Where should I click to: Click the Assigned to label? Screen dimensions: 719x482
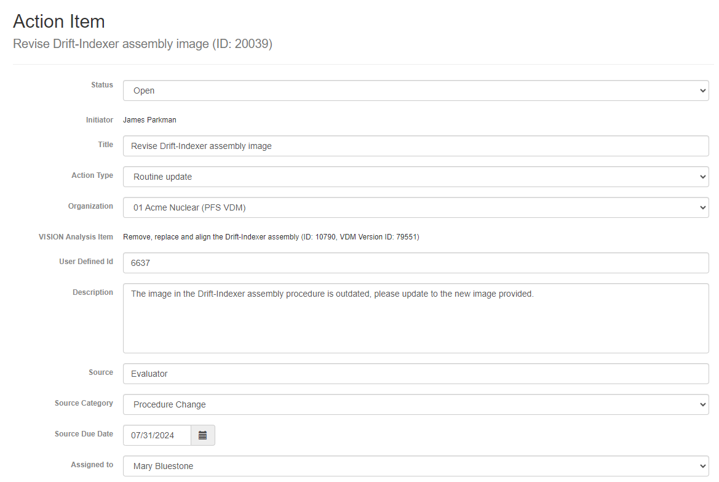click(92, 465)
